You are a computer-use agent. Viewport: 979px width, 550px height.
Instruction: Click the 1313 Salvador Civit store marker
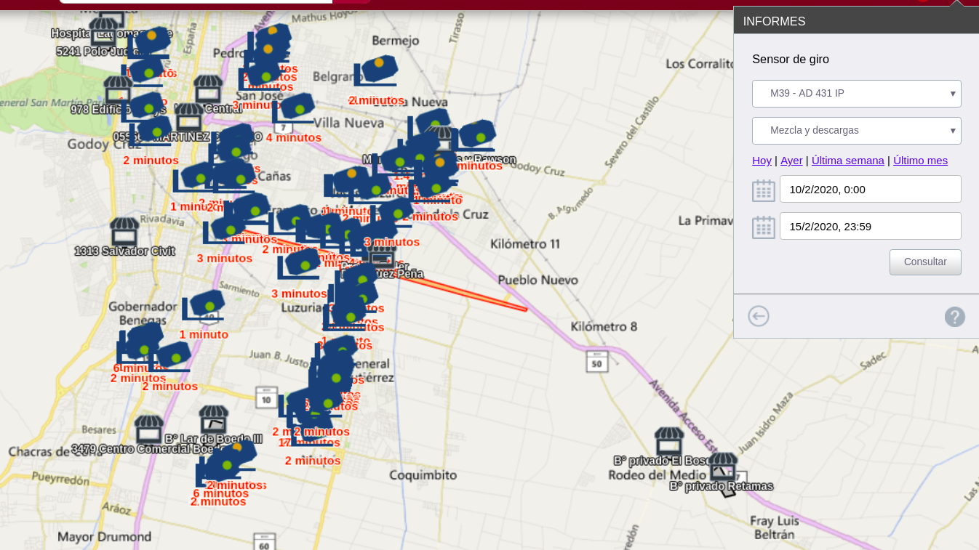[x=124, y=232]
